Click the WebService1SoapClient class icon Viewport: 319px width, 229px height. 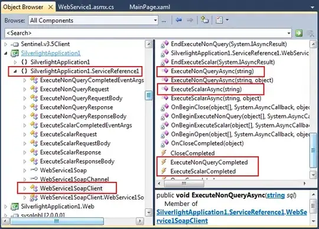click(34, 188)
